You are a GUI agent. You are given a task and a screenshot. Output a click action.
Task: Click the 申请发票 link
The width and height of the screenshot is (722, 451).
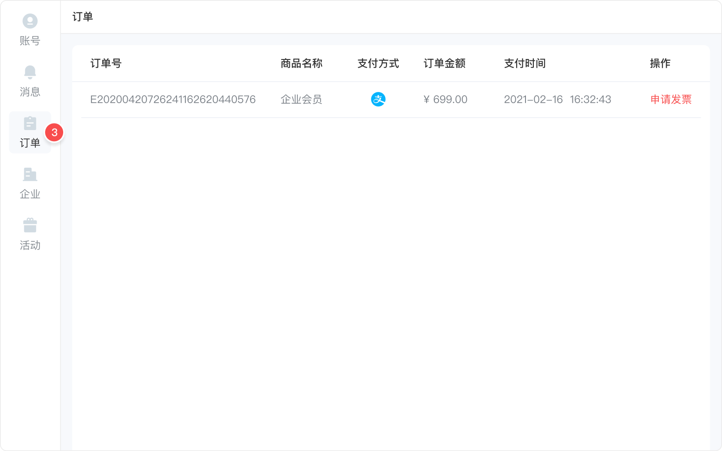[x=670, y=99]
